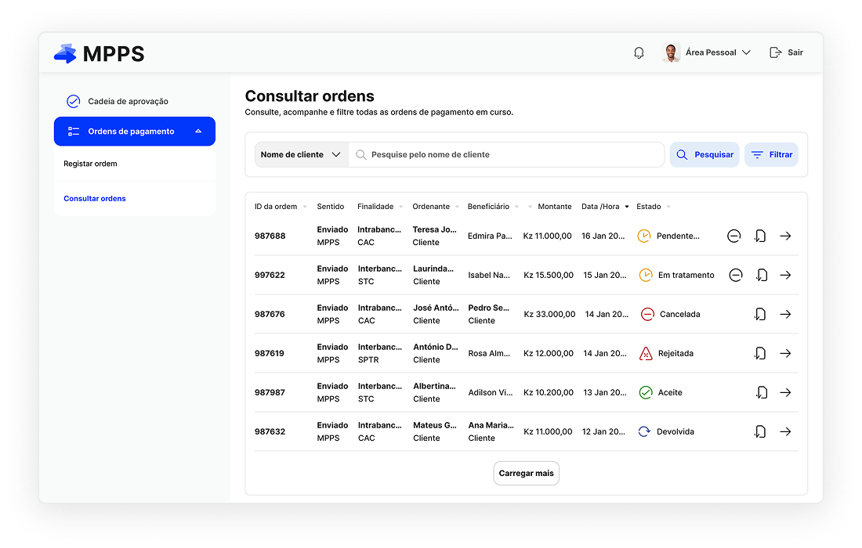This screenshot has width=862, height=548.
Task: Click the Sair logout icon
Action: [x=776, y=52]
